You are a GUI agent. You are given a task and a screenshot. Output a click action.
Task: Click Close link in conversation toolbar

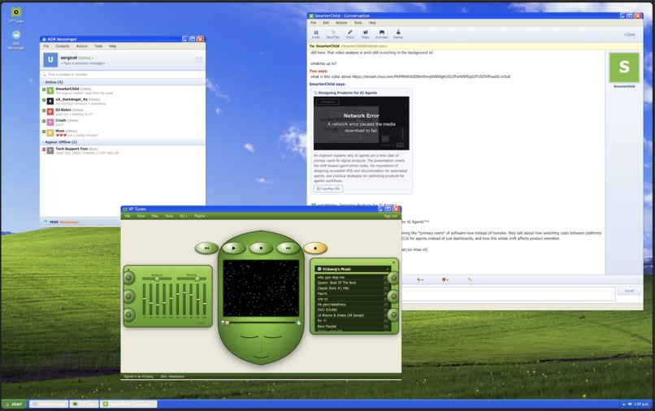coord(630,34)
